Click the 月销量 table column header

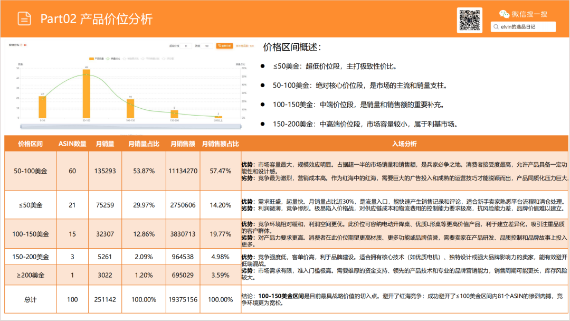click(105, 144)
